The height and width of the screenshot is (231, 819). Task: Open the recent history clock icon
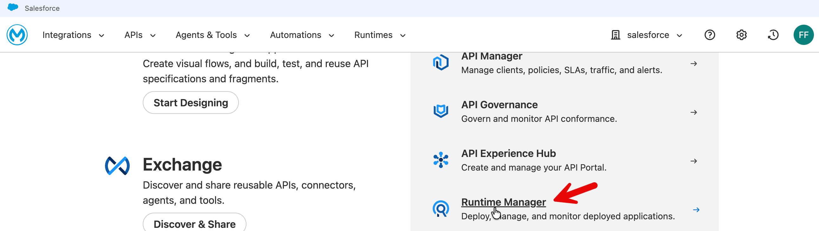coord(773,35)
